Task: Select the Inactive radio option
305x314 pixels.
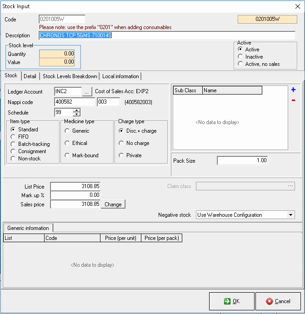Action: [240, 57]
